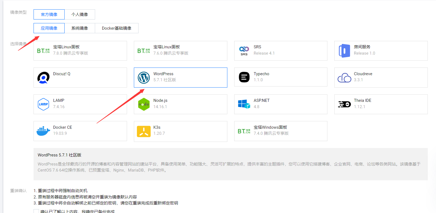This screenshot has width=436, height=213.
Task: Pick the Typecho 1.1.0 card text
Action: tap(261, 77)
